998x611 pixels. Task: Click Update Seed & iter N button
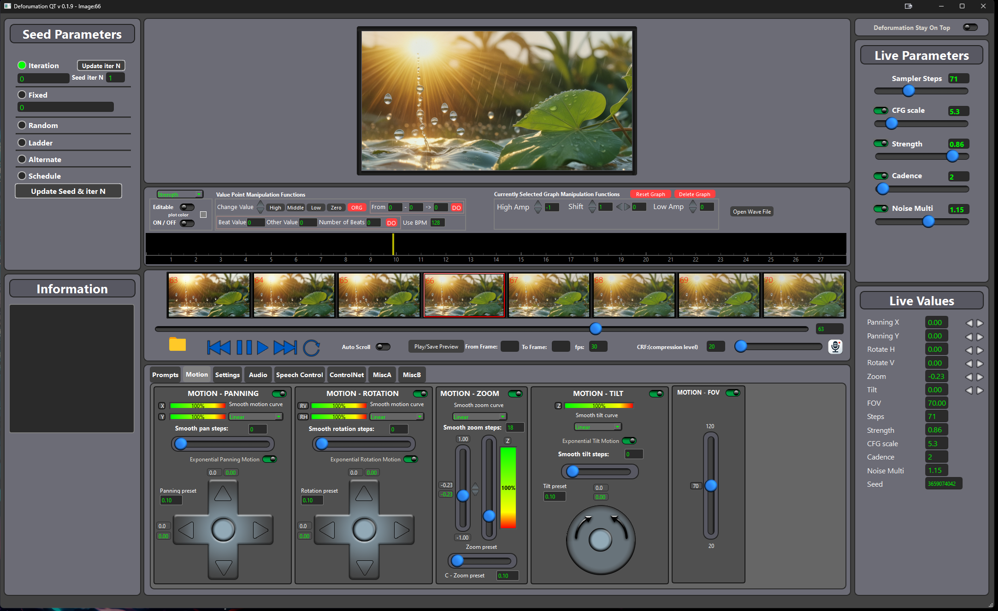coord(68,191)
